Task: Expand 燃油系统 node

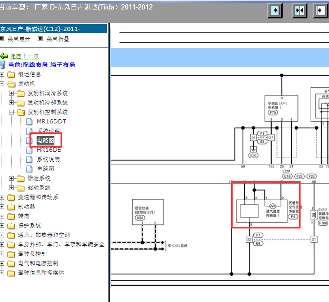Action: click(x=12, y=179)
